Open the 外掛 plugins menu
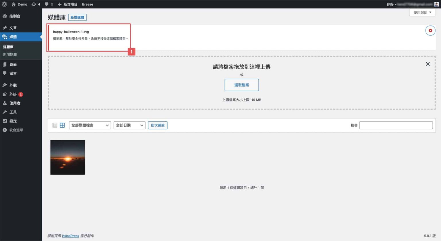The height and width of the screenshot is (241, 441). (21, 94)
